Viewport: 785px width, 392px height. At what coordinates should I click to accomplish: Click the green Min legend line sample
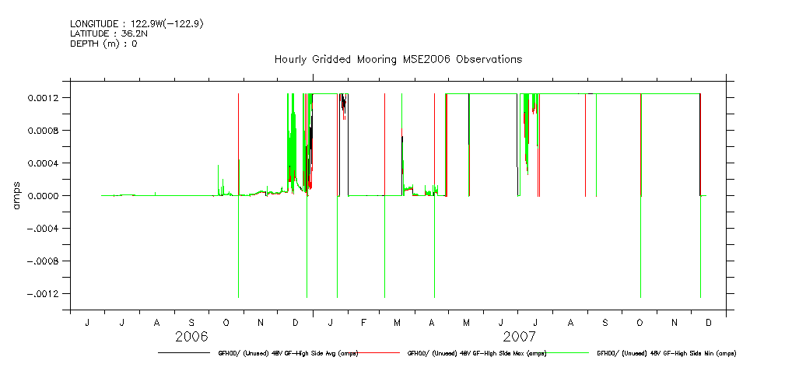pyautogui.click(x=569, y=353)
